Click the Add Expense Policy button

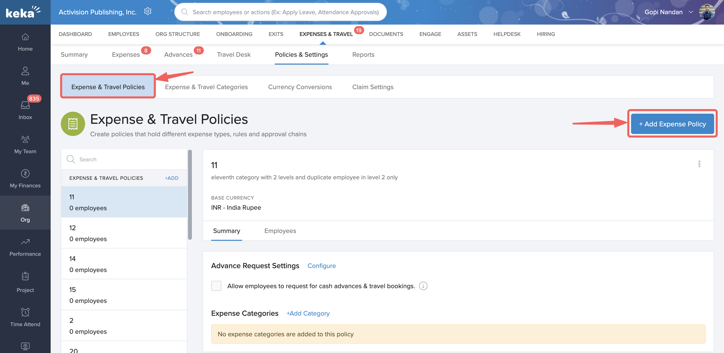tap(672, 124)
